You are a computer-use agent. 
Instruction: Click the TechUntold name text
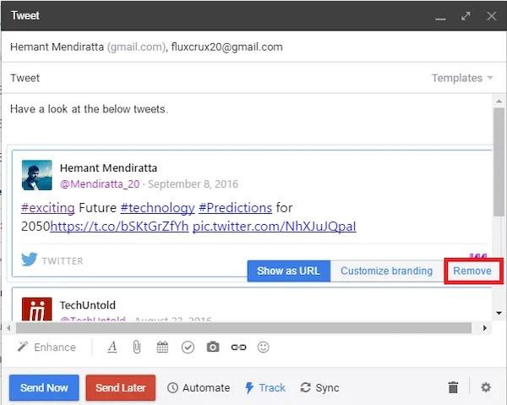click(88, 305)
